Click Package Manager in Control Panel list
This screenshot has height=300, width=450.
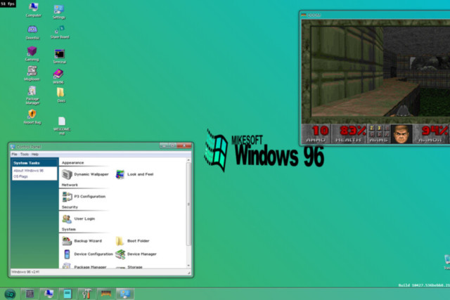tap(84, 266)
